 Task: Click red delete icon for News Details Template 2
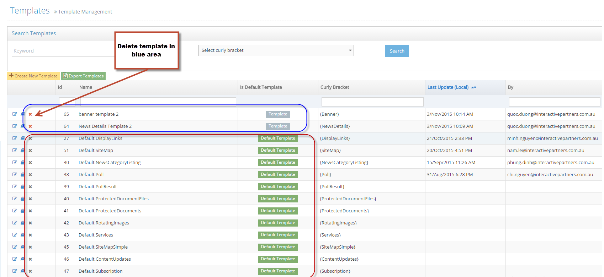tap(30, 126)
